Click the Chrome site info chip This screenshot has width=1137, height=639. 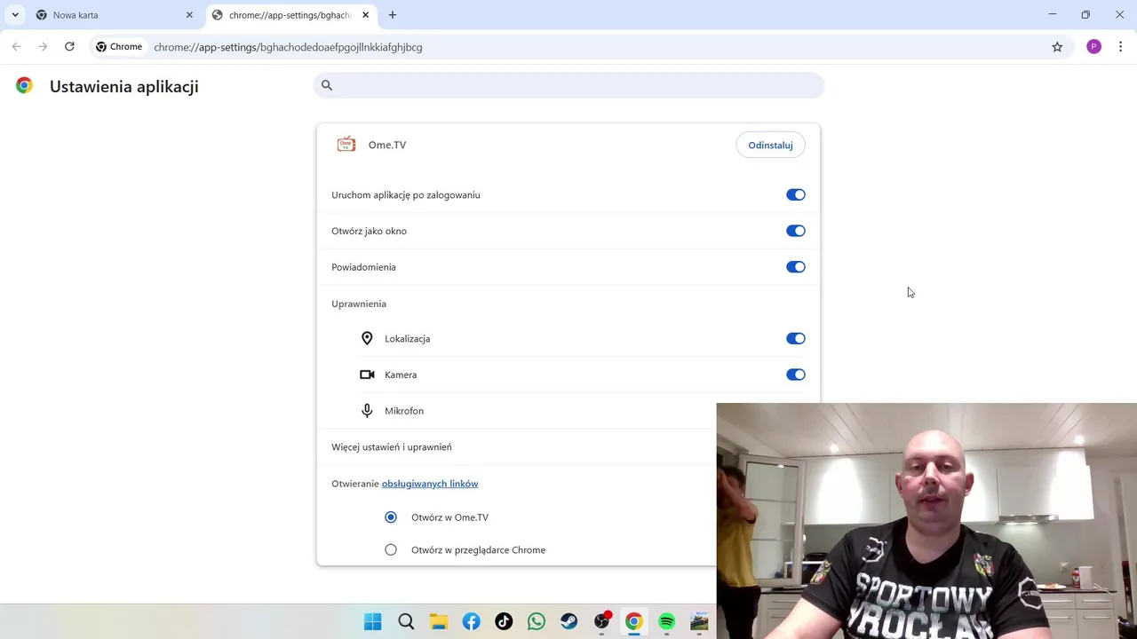click(x=119, y=47)
